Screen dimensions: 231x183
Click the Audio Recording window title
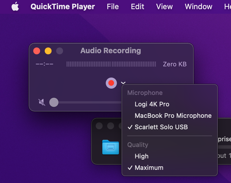pyautogui.click(x=111, y=51)
